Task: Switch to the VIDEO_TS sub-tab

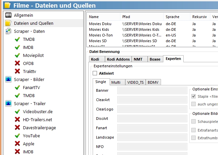Action: 135,82
